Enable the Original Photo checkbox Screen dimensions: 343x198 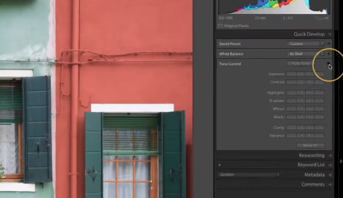220,26
